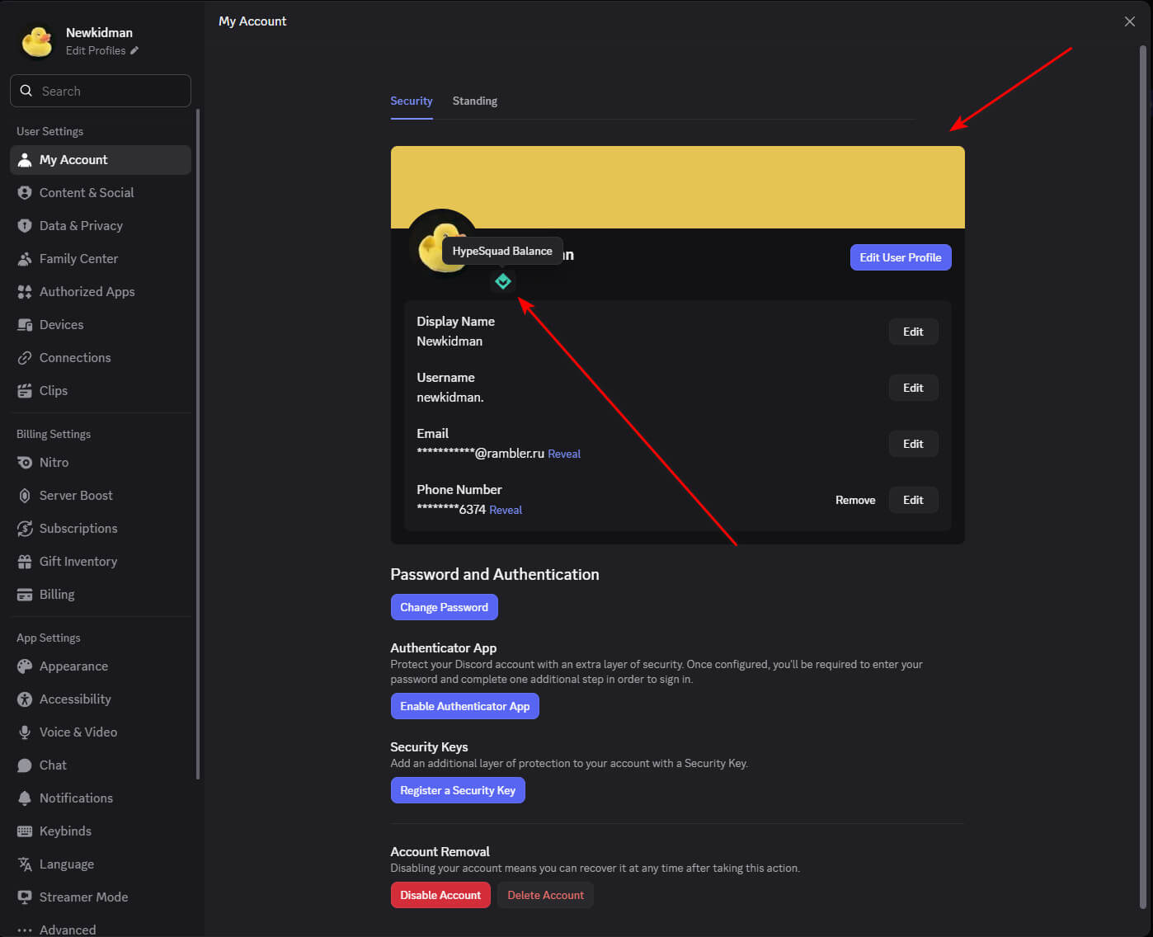Select the Security tab
The image size is (1153, 937).
click(411, 101)
